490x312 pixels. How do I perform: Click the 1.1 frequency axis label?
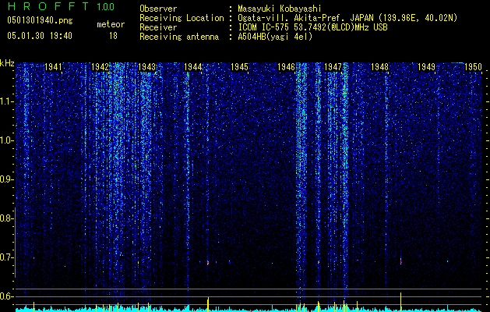coord(7,101)
